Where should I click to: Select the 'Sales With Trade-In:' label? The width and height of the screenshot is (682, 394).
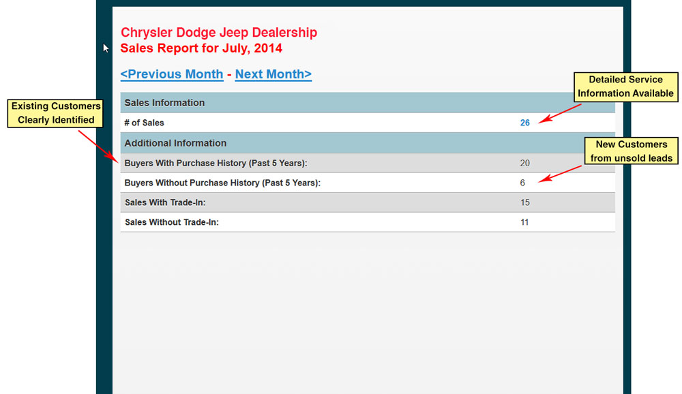165,202
